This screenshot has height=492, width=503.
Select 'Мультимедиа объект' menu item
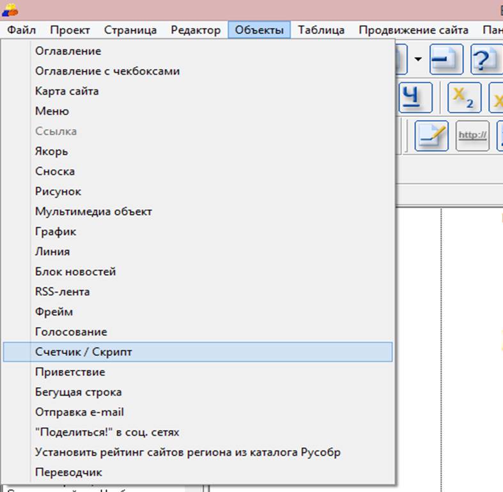click(x=93, y=211)
